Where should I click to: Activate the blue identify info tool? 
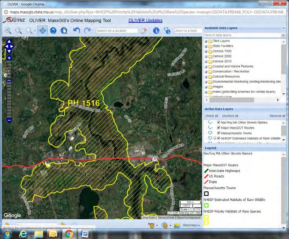156,30
